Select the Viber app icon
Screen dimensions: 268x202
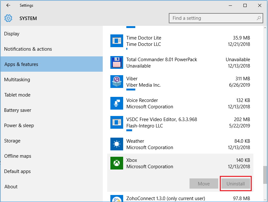coord(116,82)
